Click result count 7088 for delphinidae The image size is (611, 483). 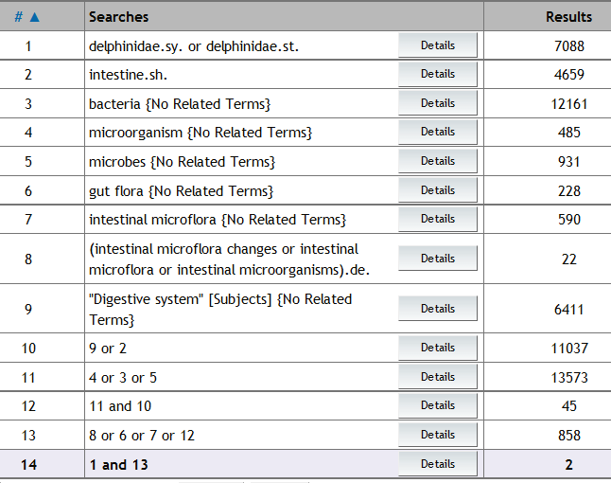568,45
